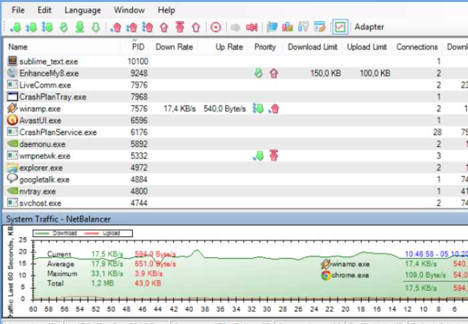Select the daemonu.exe process row
Image resolution: width=468 pixels, height=324 pixels.
tap(235, 144)
